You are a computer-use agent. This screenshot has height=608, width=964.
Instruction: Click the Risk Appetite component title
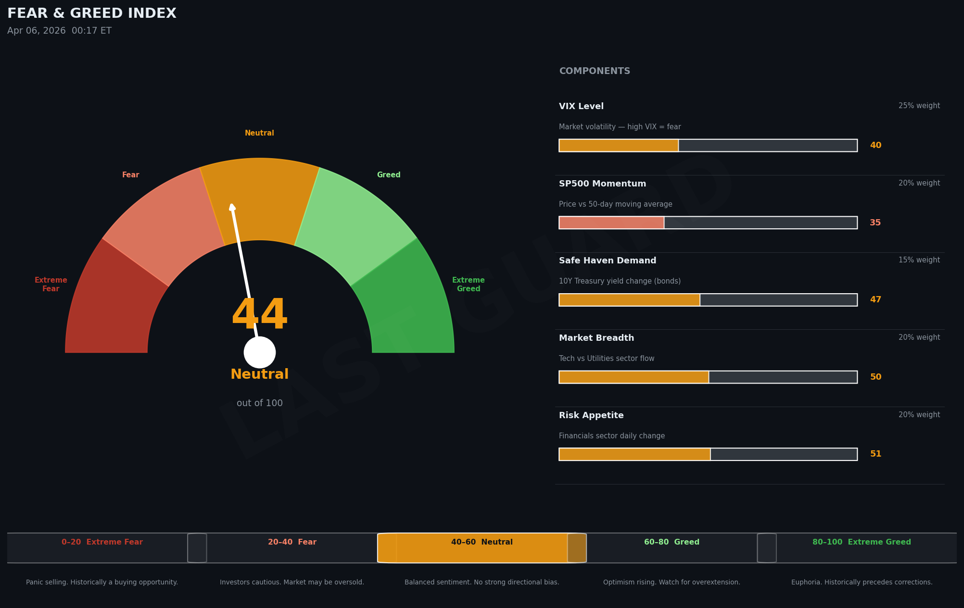tap(591, 415)
